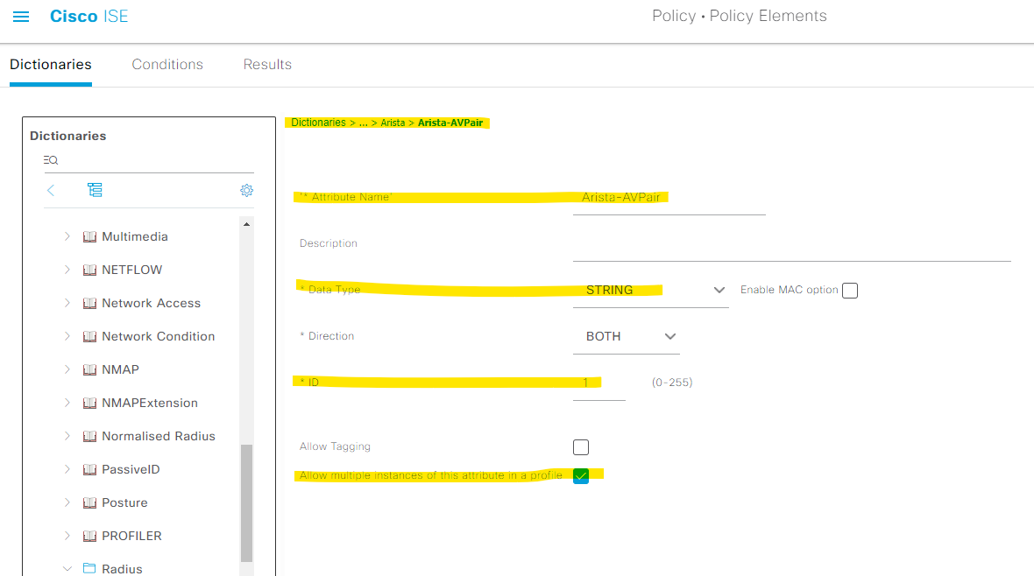The width and height of the screenshot is (1034, 576).
Task: Uncheck Allow multiple instances of this attribute
Action: pos(581,475)
